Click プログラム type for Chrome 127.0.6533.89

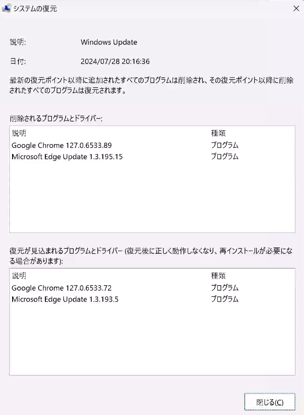(225, 146)
